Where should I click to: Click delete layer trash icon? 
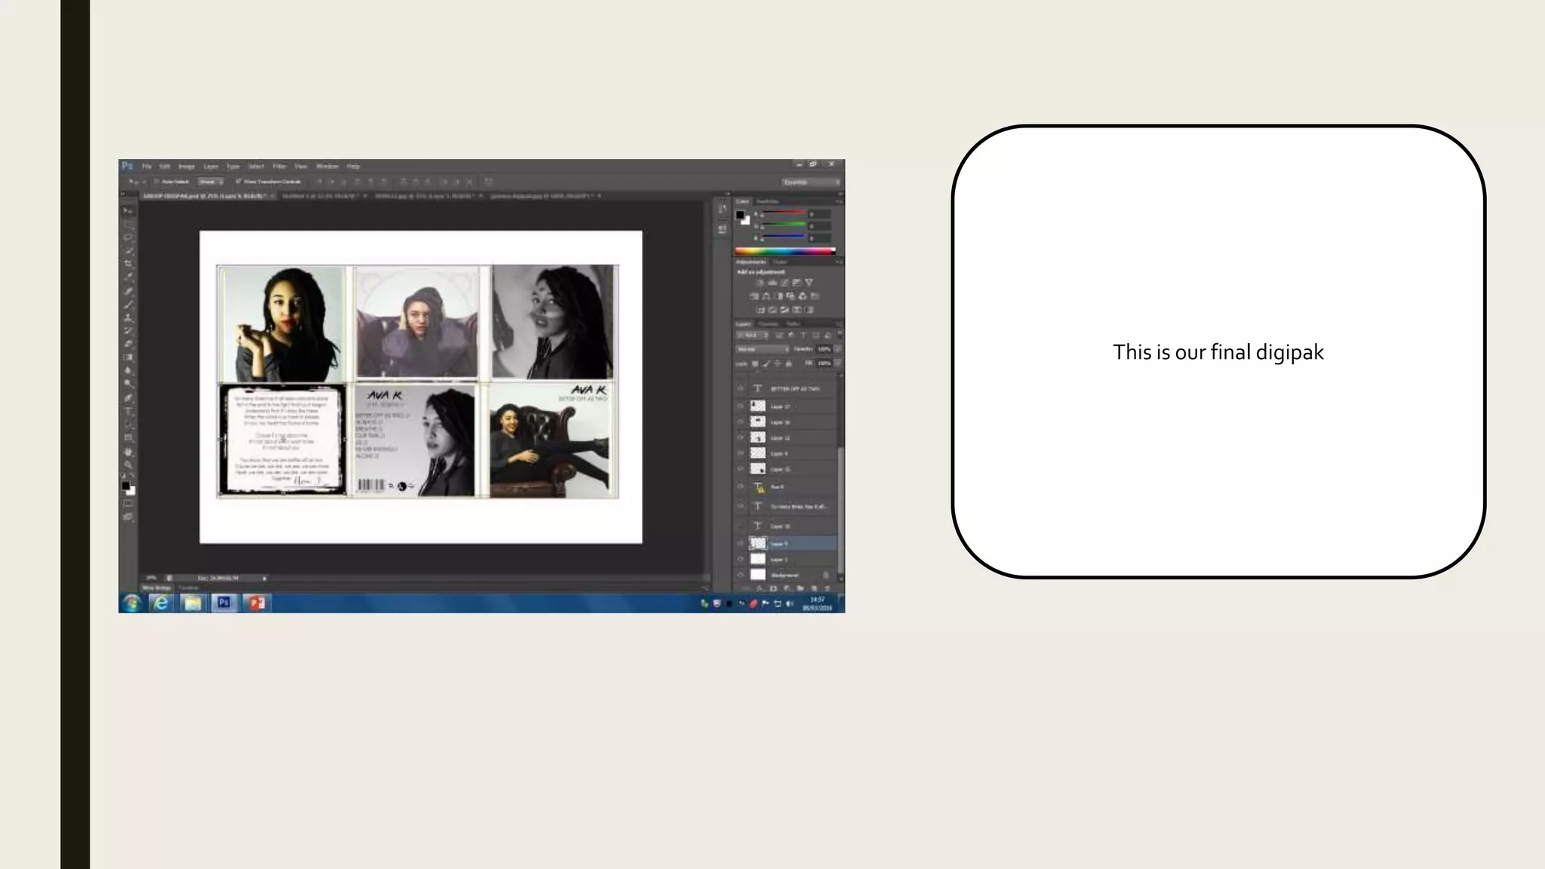828,588
